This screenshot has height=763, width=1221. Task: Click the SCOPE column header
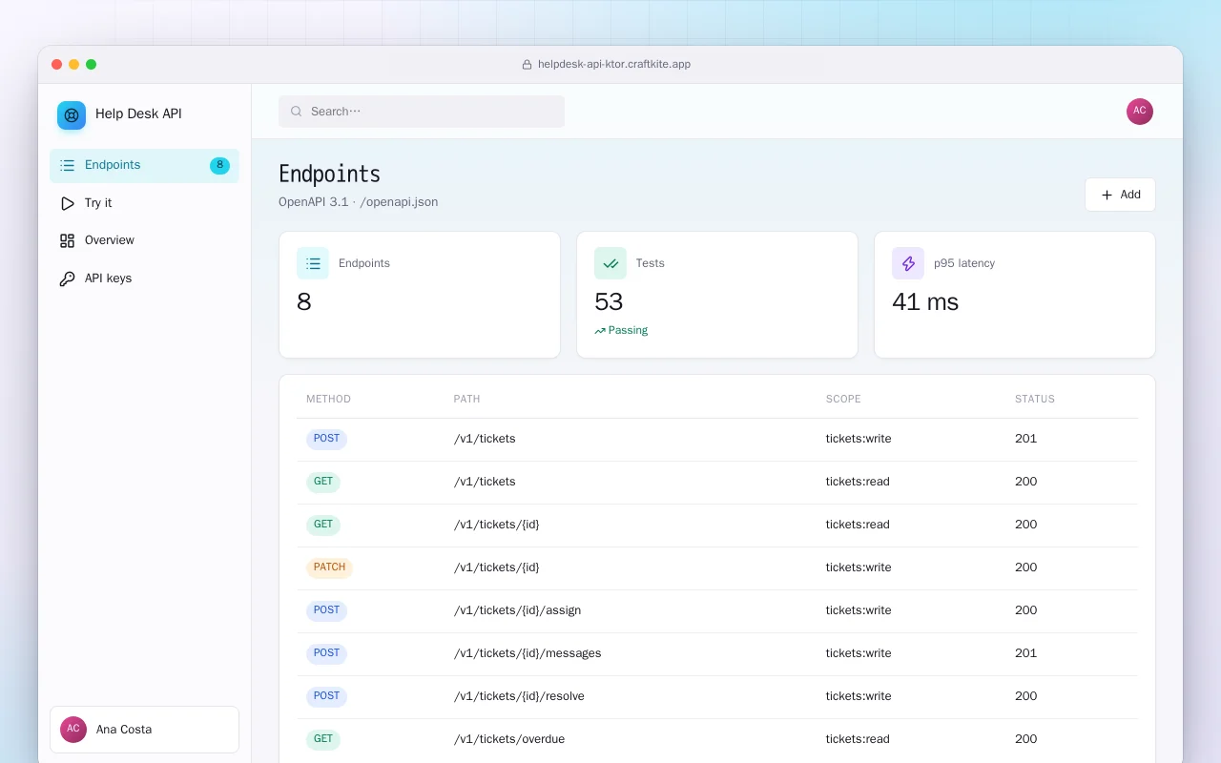(843, 400)
